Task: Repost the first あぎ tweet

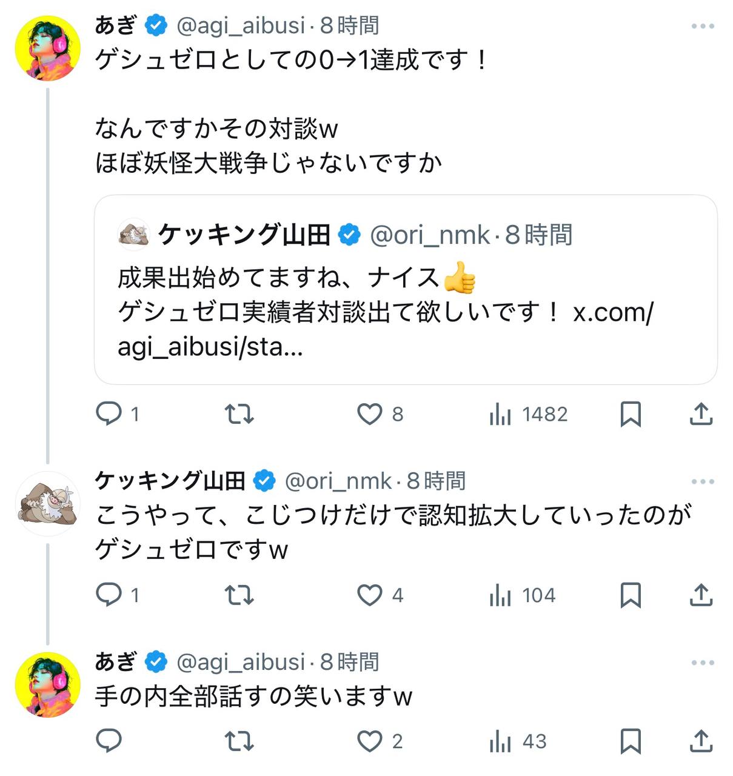Action: pyautogui.click(x=239, y=414)
